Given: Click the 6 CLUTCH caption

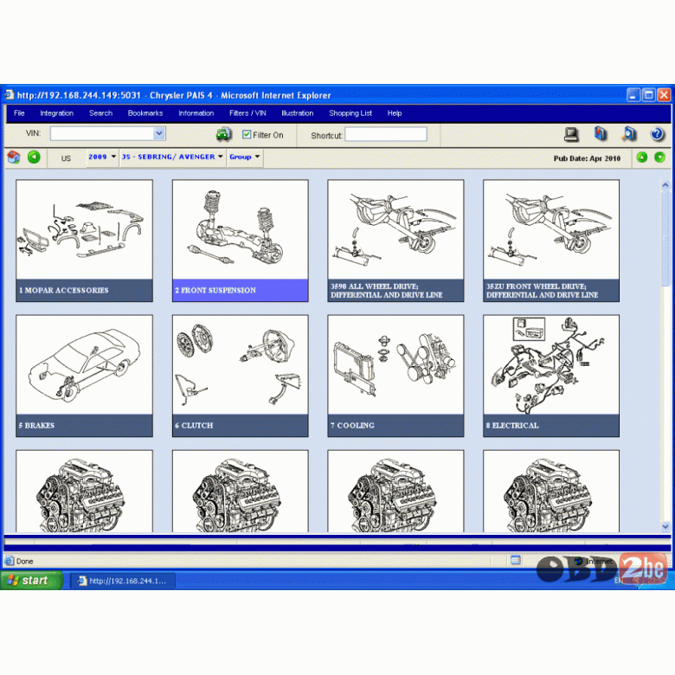Looking at the screenshot, I should tap(241, 425).
